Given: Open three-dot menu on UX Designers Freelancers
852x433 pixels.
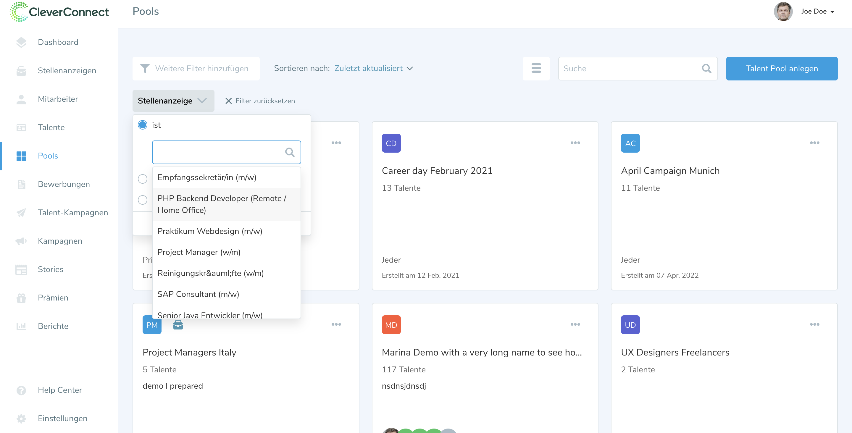Looking at the screenshot, I should point(814,324).
